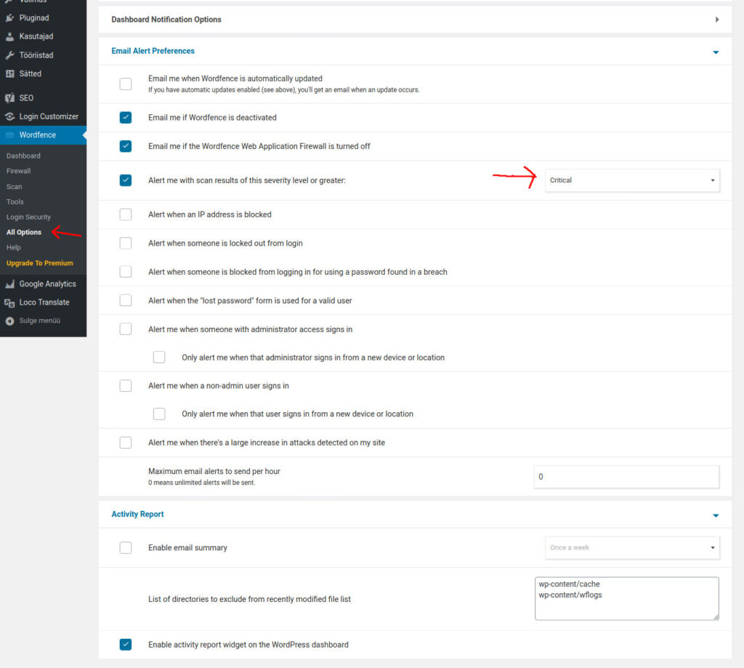Check only alert admin new device or location
This screenshot has width=744, height=668.
(x=159, y=357)
